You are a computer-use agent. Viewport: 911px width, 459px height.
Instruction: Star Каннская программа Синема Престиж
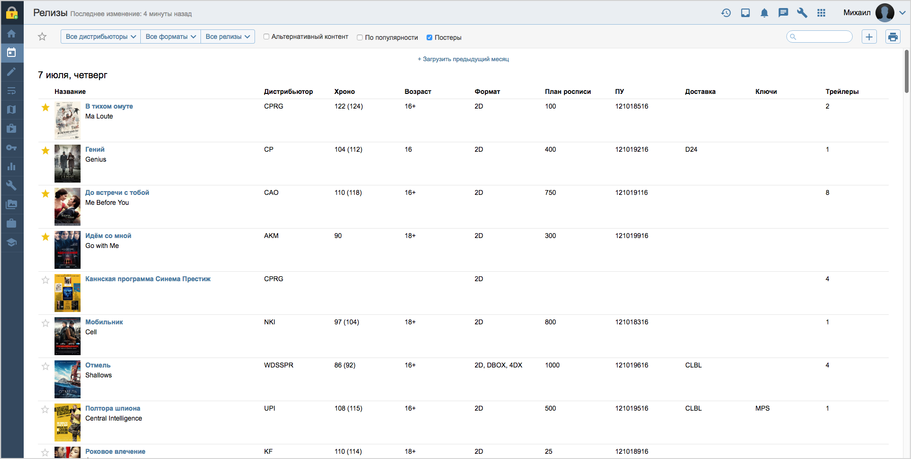[x=46, y=280]
